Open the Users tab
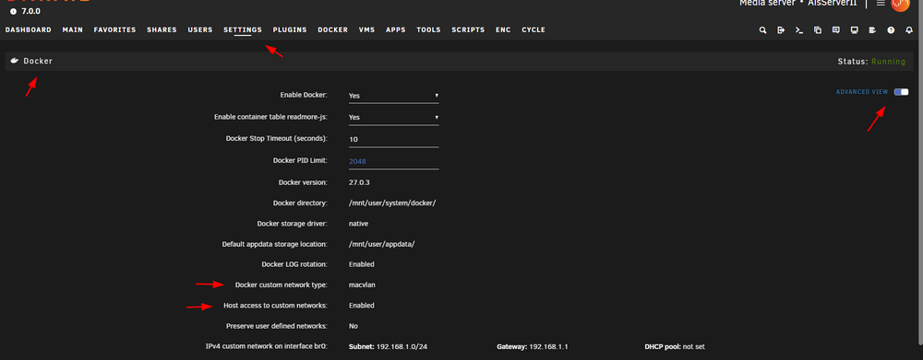 click(x=200, y=30)
